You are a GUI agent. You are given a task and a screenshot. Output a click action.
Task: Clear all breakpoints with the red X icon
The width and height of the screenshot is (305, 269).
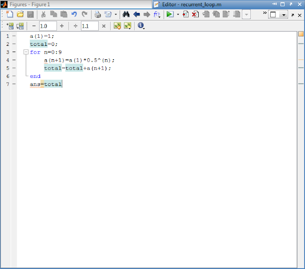[195, 14]
